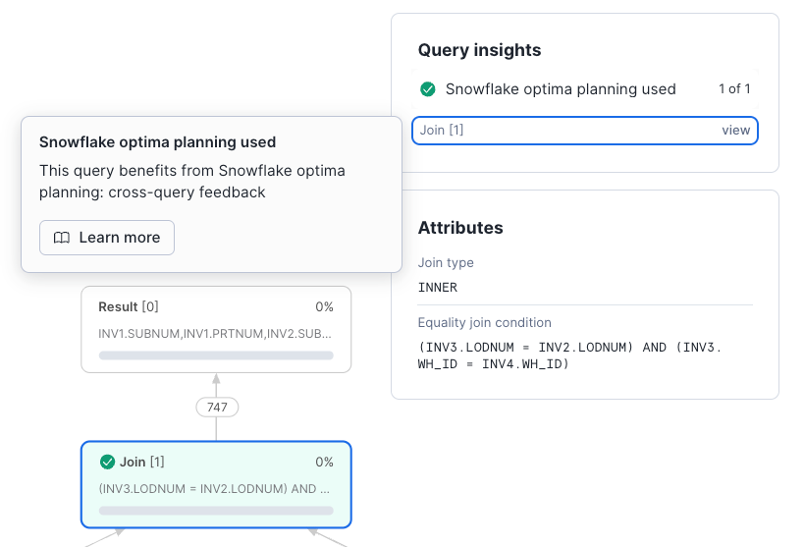This screenshot has width=804, height=547.
Task: Click the Result node column list text
Action: 215,334
